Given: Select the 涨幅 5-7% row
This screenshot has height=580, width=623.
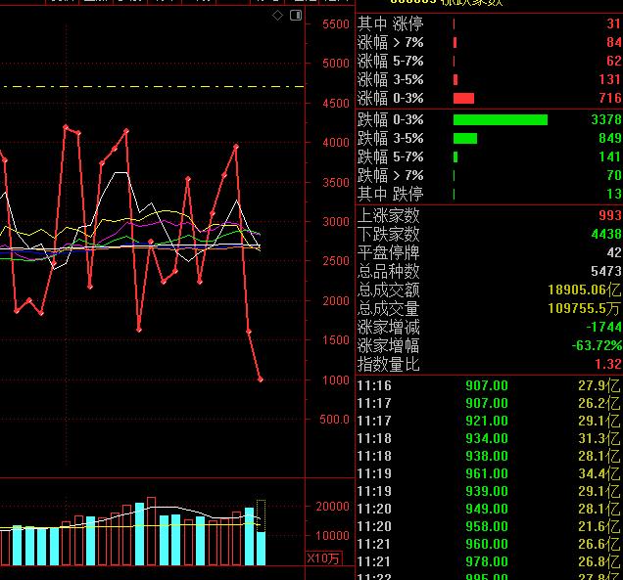Looking at the screenshot, I should (490, 61).
